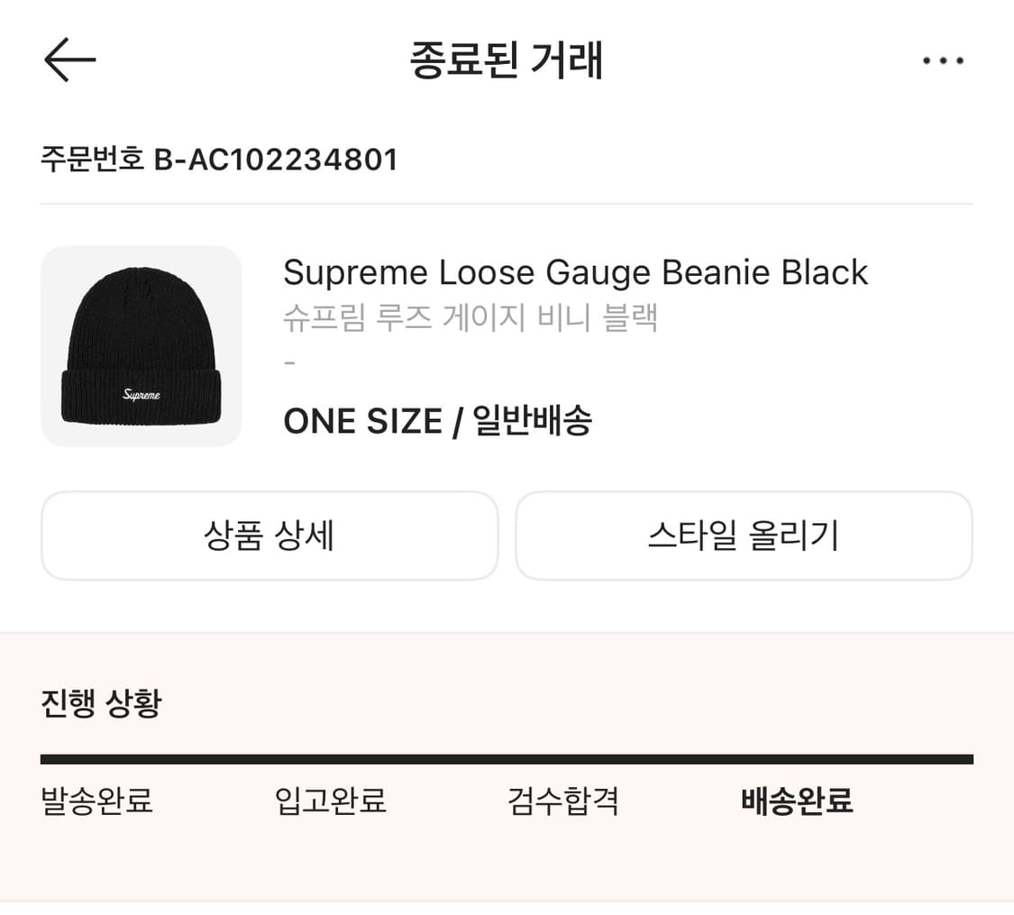This screenshot has width=1014, height=915.
Task: Click the 종료된 거래 screen title
Action: (507, 59)
